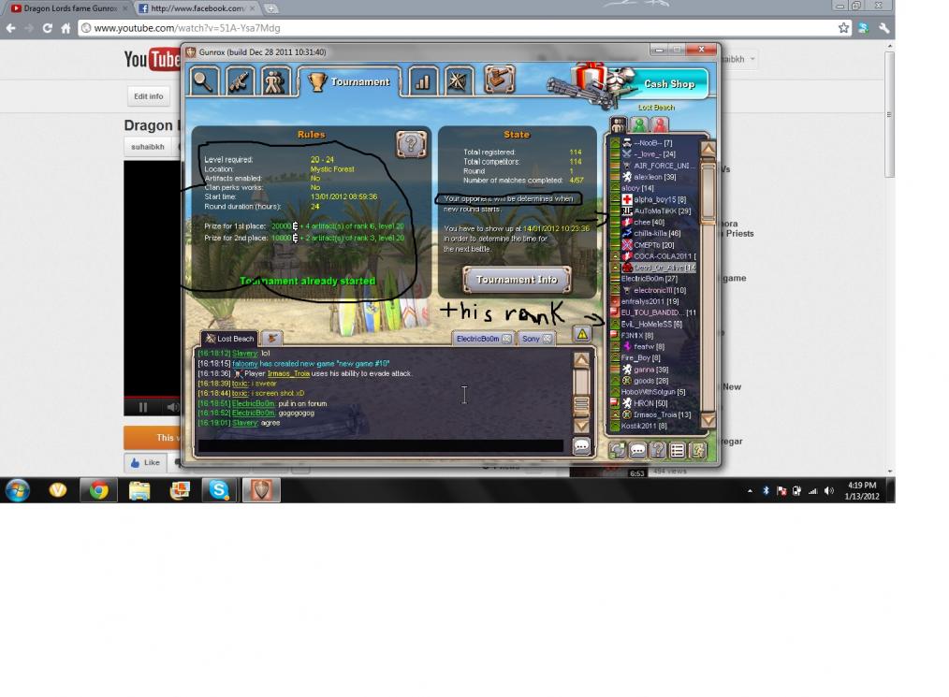Open the magnifying glass search tab

[204, 81]
